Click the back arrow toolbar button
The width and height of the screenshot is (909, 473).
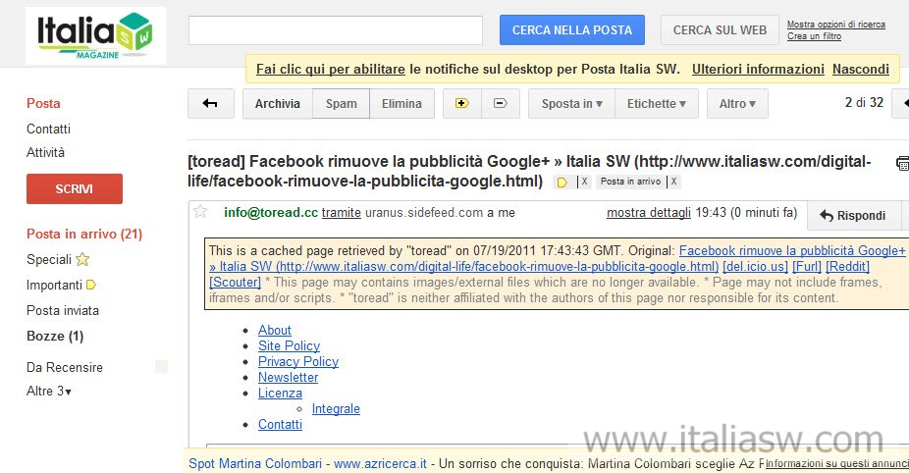(x=210, y=104)
